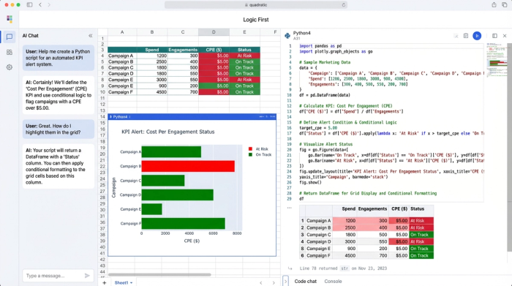Click the Spend header cell
Image resolution: width=512 pixels, height=286 pixels.
152,50
